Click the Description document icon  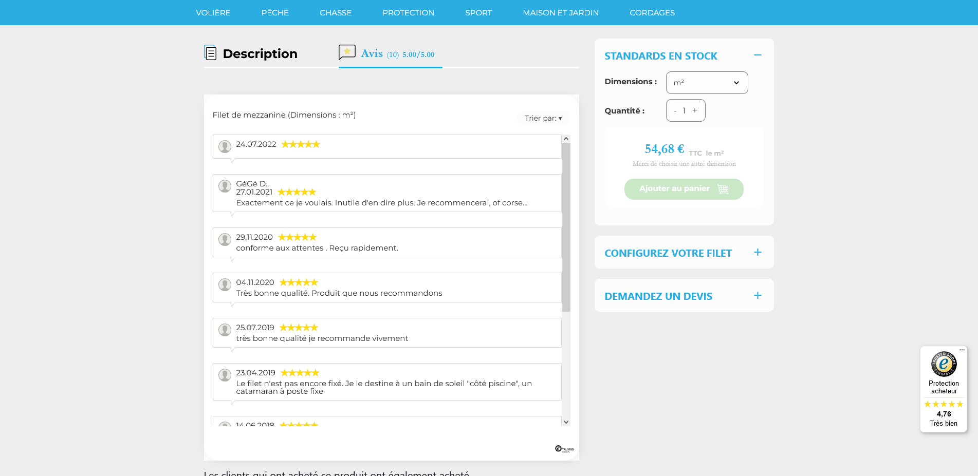(x=211, y=53)
